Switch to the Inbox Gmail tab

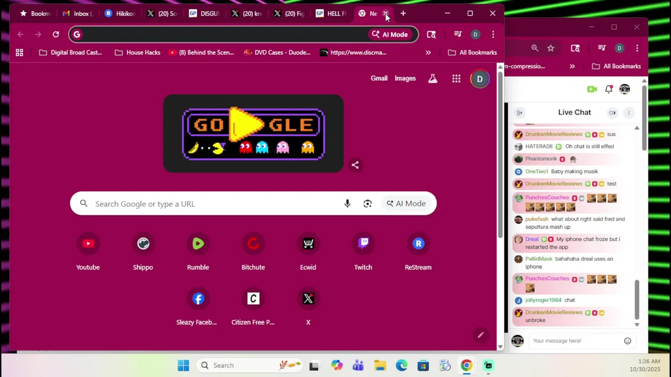(79, 14)
